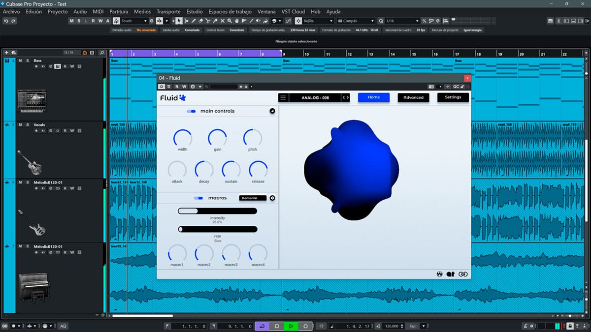
Task: Click the link icon in Fluid footer
Action: (463, 274)
